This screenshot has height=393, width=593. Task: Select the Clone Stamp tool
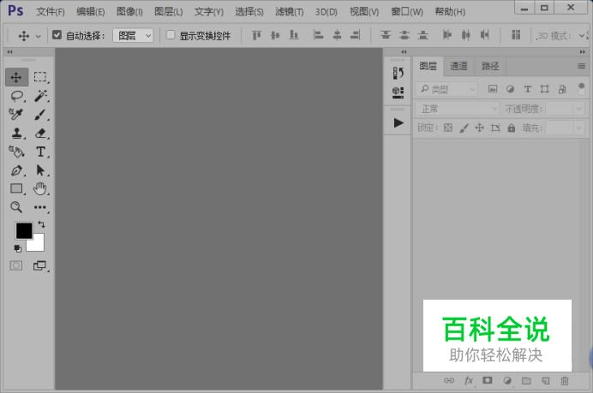tap(16, 133)
